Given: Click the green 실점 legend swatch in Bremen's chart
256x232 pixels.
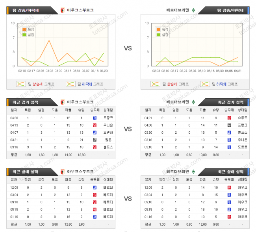Looking at the screenshot, I should pyautogui.click(x=158, y=35).
